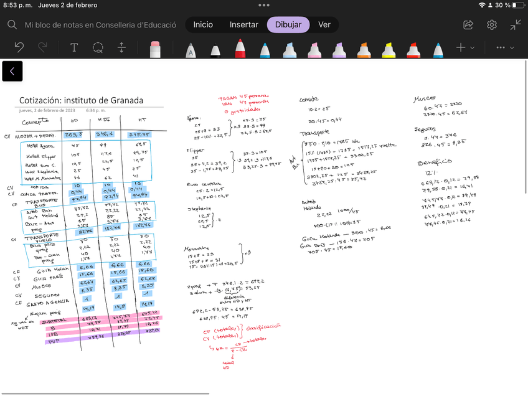Select the Text mode tool
528x396 pixels.
[x=74, y=47]
